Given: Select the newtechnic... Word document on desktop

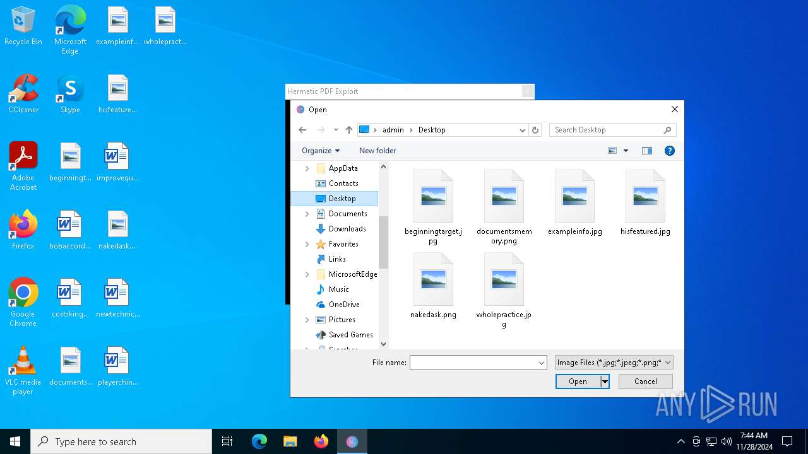Looking at the screenshot, I should point(117,298).
